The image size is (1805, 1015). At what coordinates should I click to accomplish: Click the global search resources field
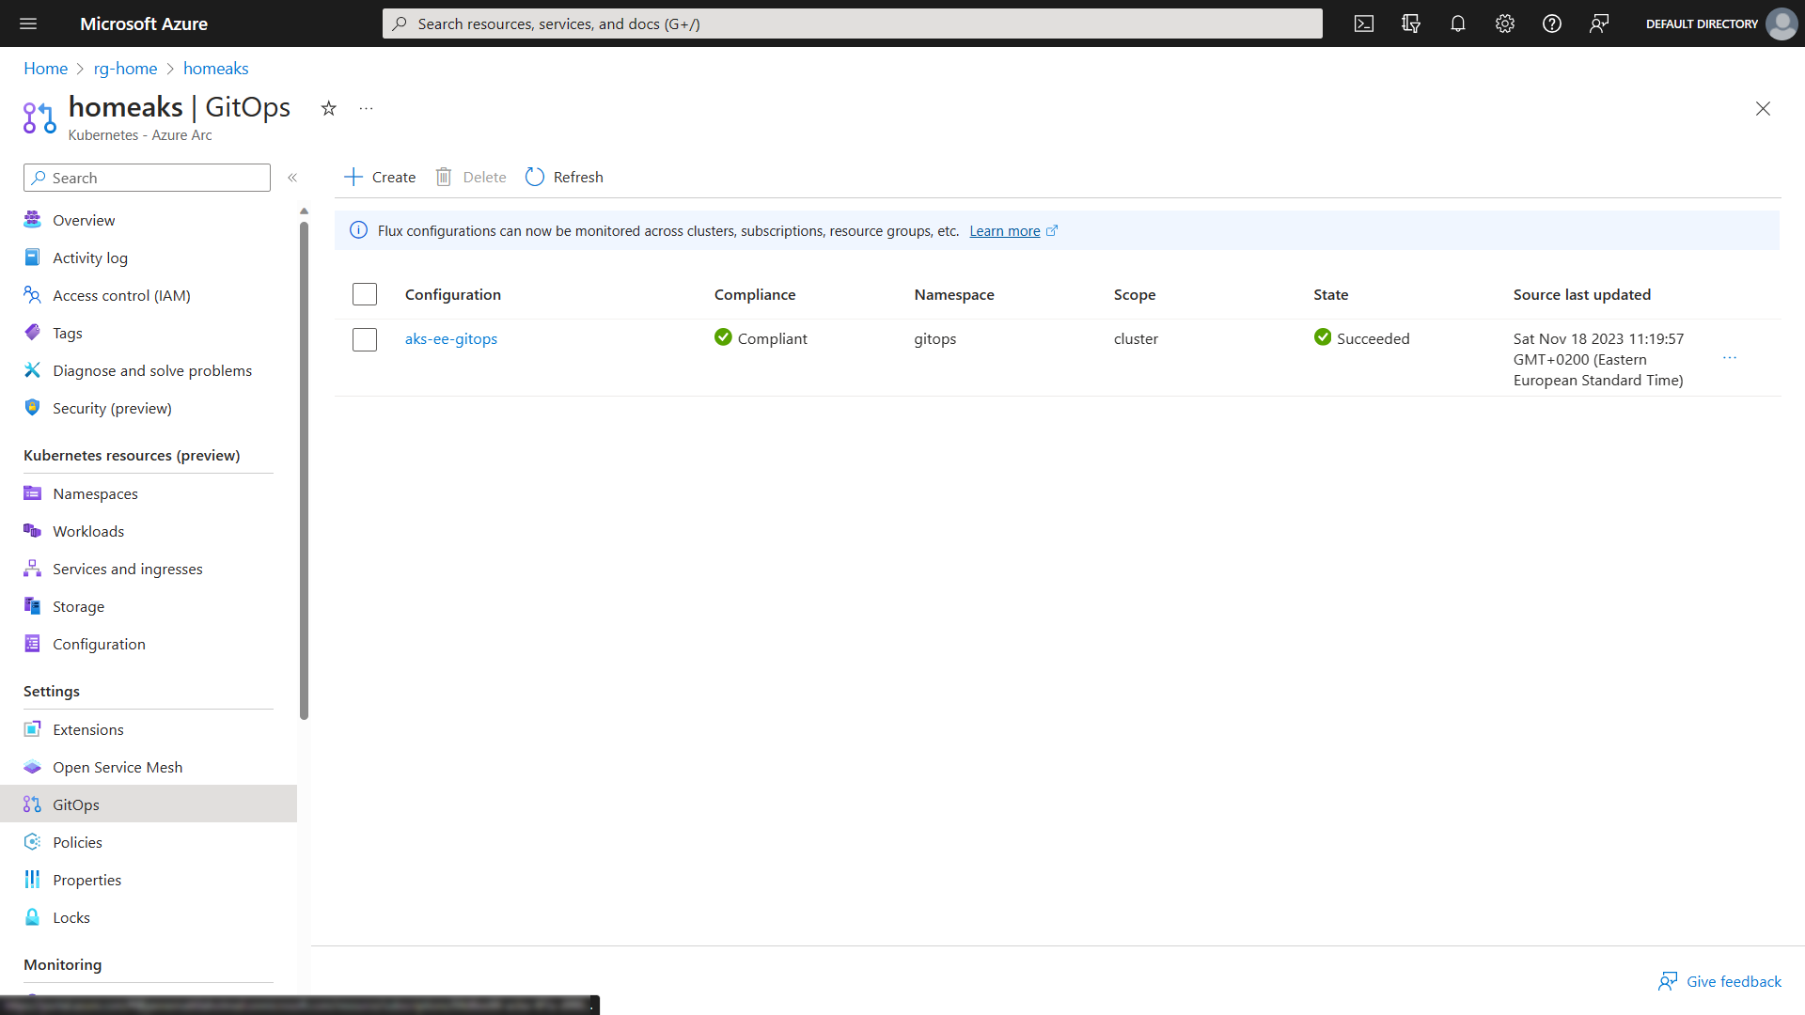tap(851, 23)
